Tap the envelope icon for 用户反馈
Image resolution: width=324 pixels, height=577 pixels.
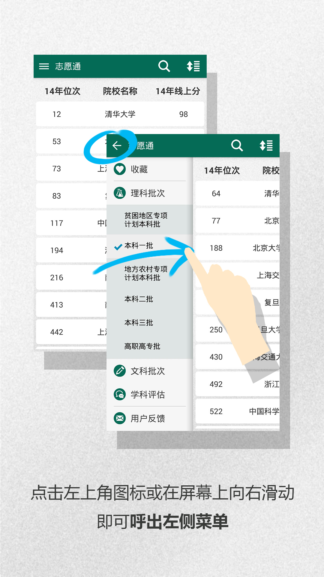tap(120, 418)
